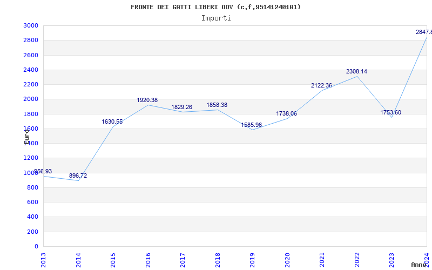Screen dimensions: 432x270
Task: Click x-axis year 2023
Action: click(392, 260)
